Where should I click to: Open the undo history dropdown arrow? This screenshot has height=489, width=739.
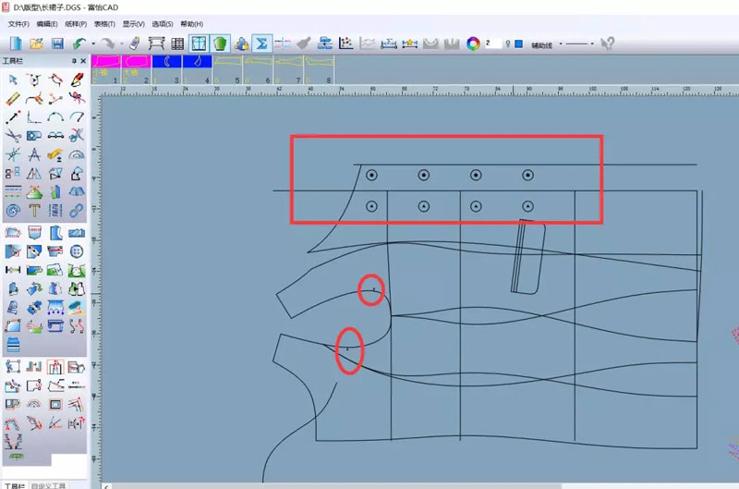coord(93,44)
